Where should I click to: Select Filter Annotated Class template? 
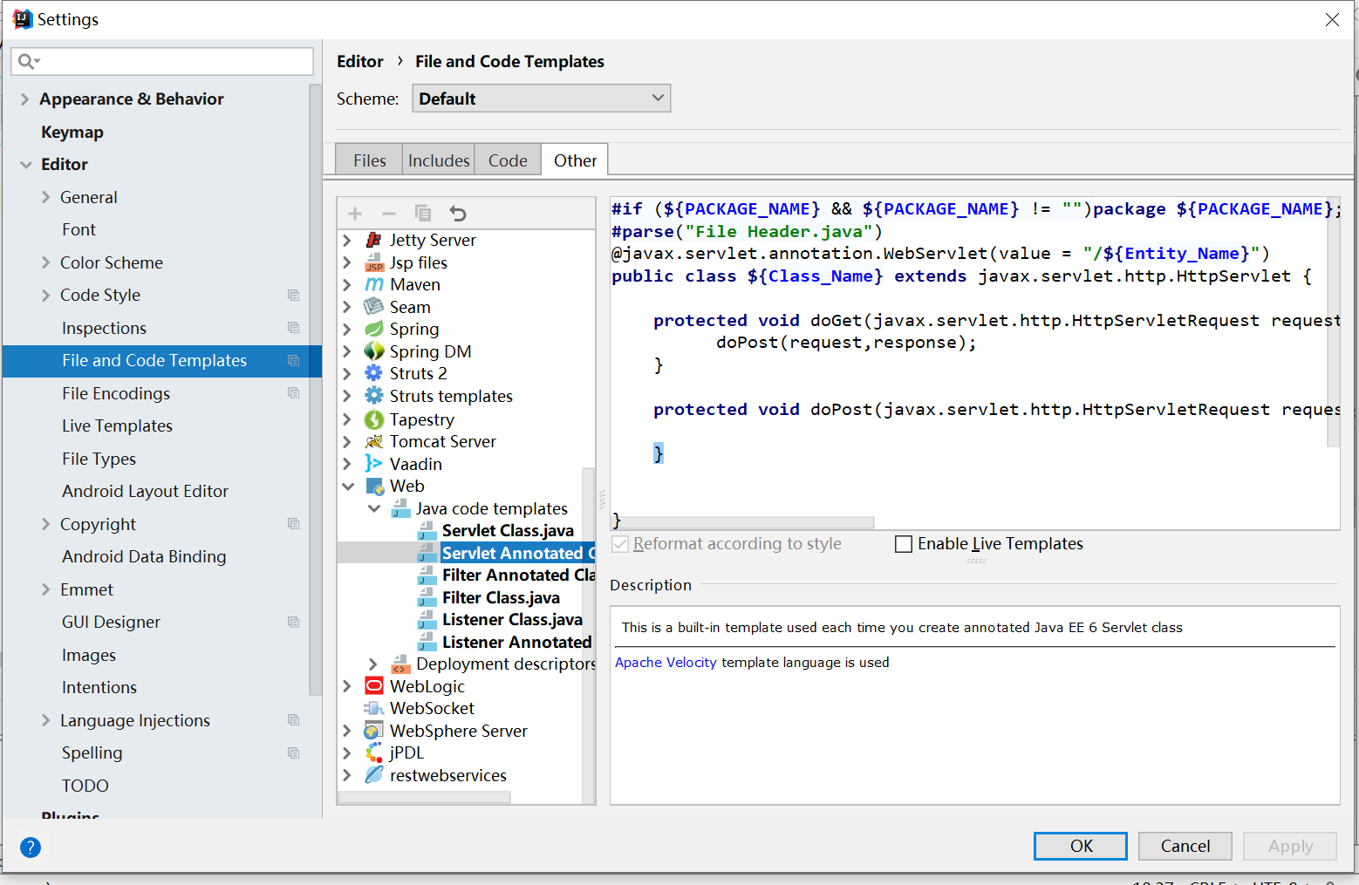tap(518, 575)
